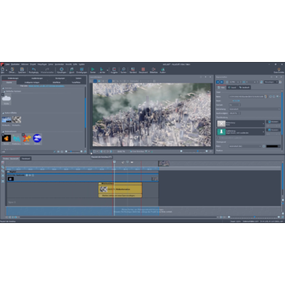Select the white cloud Wolke object

6,99
